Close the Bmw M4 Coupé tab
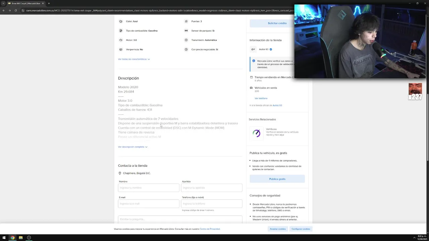 pos(43,3)
